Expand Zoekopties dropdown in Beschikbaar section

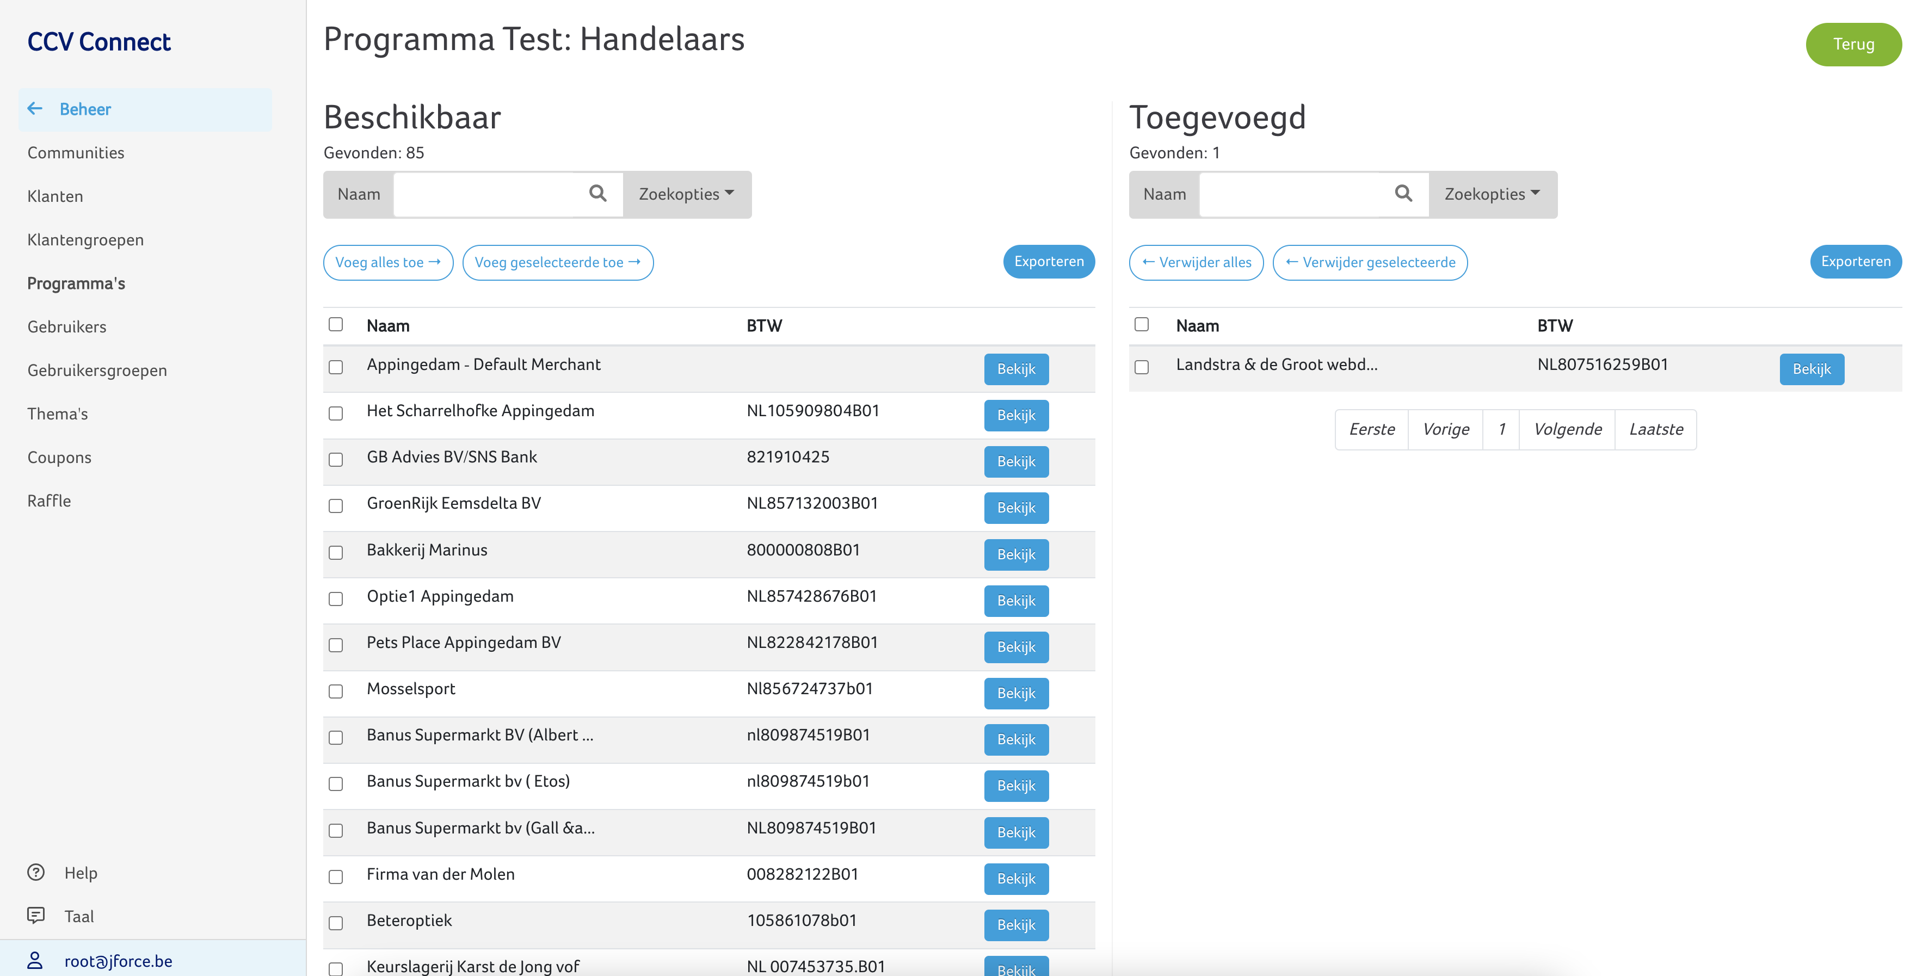tap(687, 194)
